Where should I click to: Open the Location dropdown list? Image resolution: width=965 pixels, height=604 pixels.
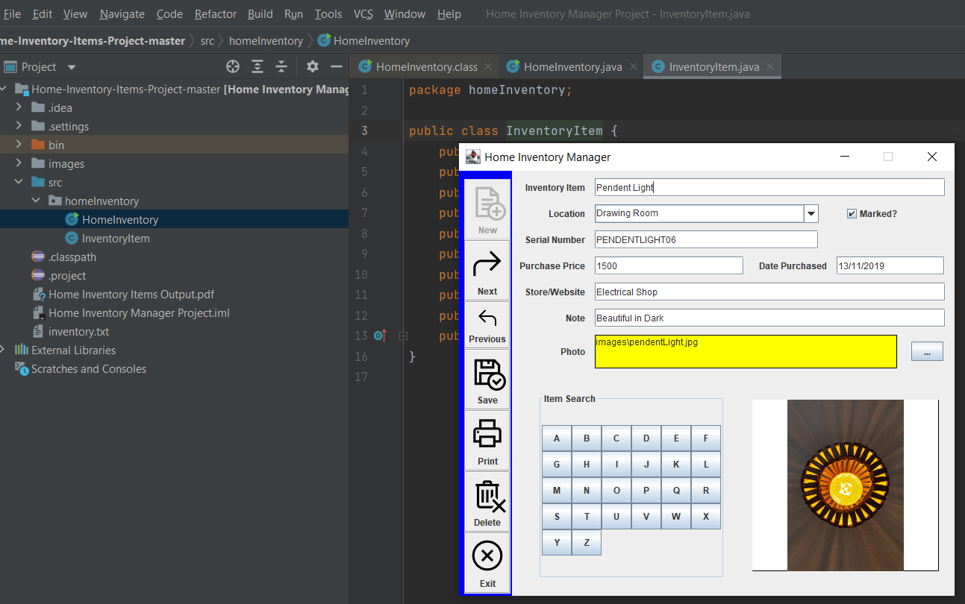click(x=811, y=213)
